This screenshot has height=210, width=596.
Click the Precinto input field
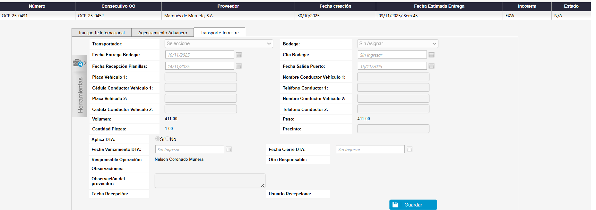pyautogui.click(x=393, y=129)
